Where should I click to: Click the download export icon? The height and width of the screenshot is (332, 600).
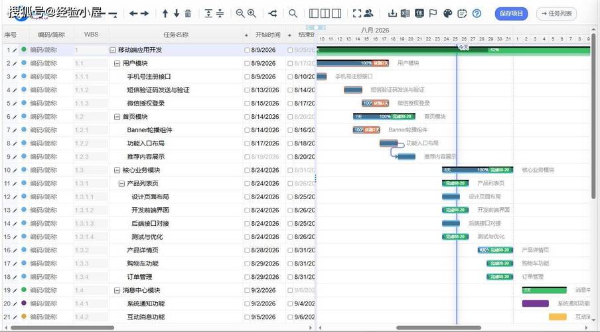(392, 13)
